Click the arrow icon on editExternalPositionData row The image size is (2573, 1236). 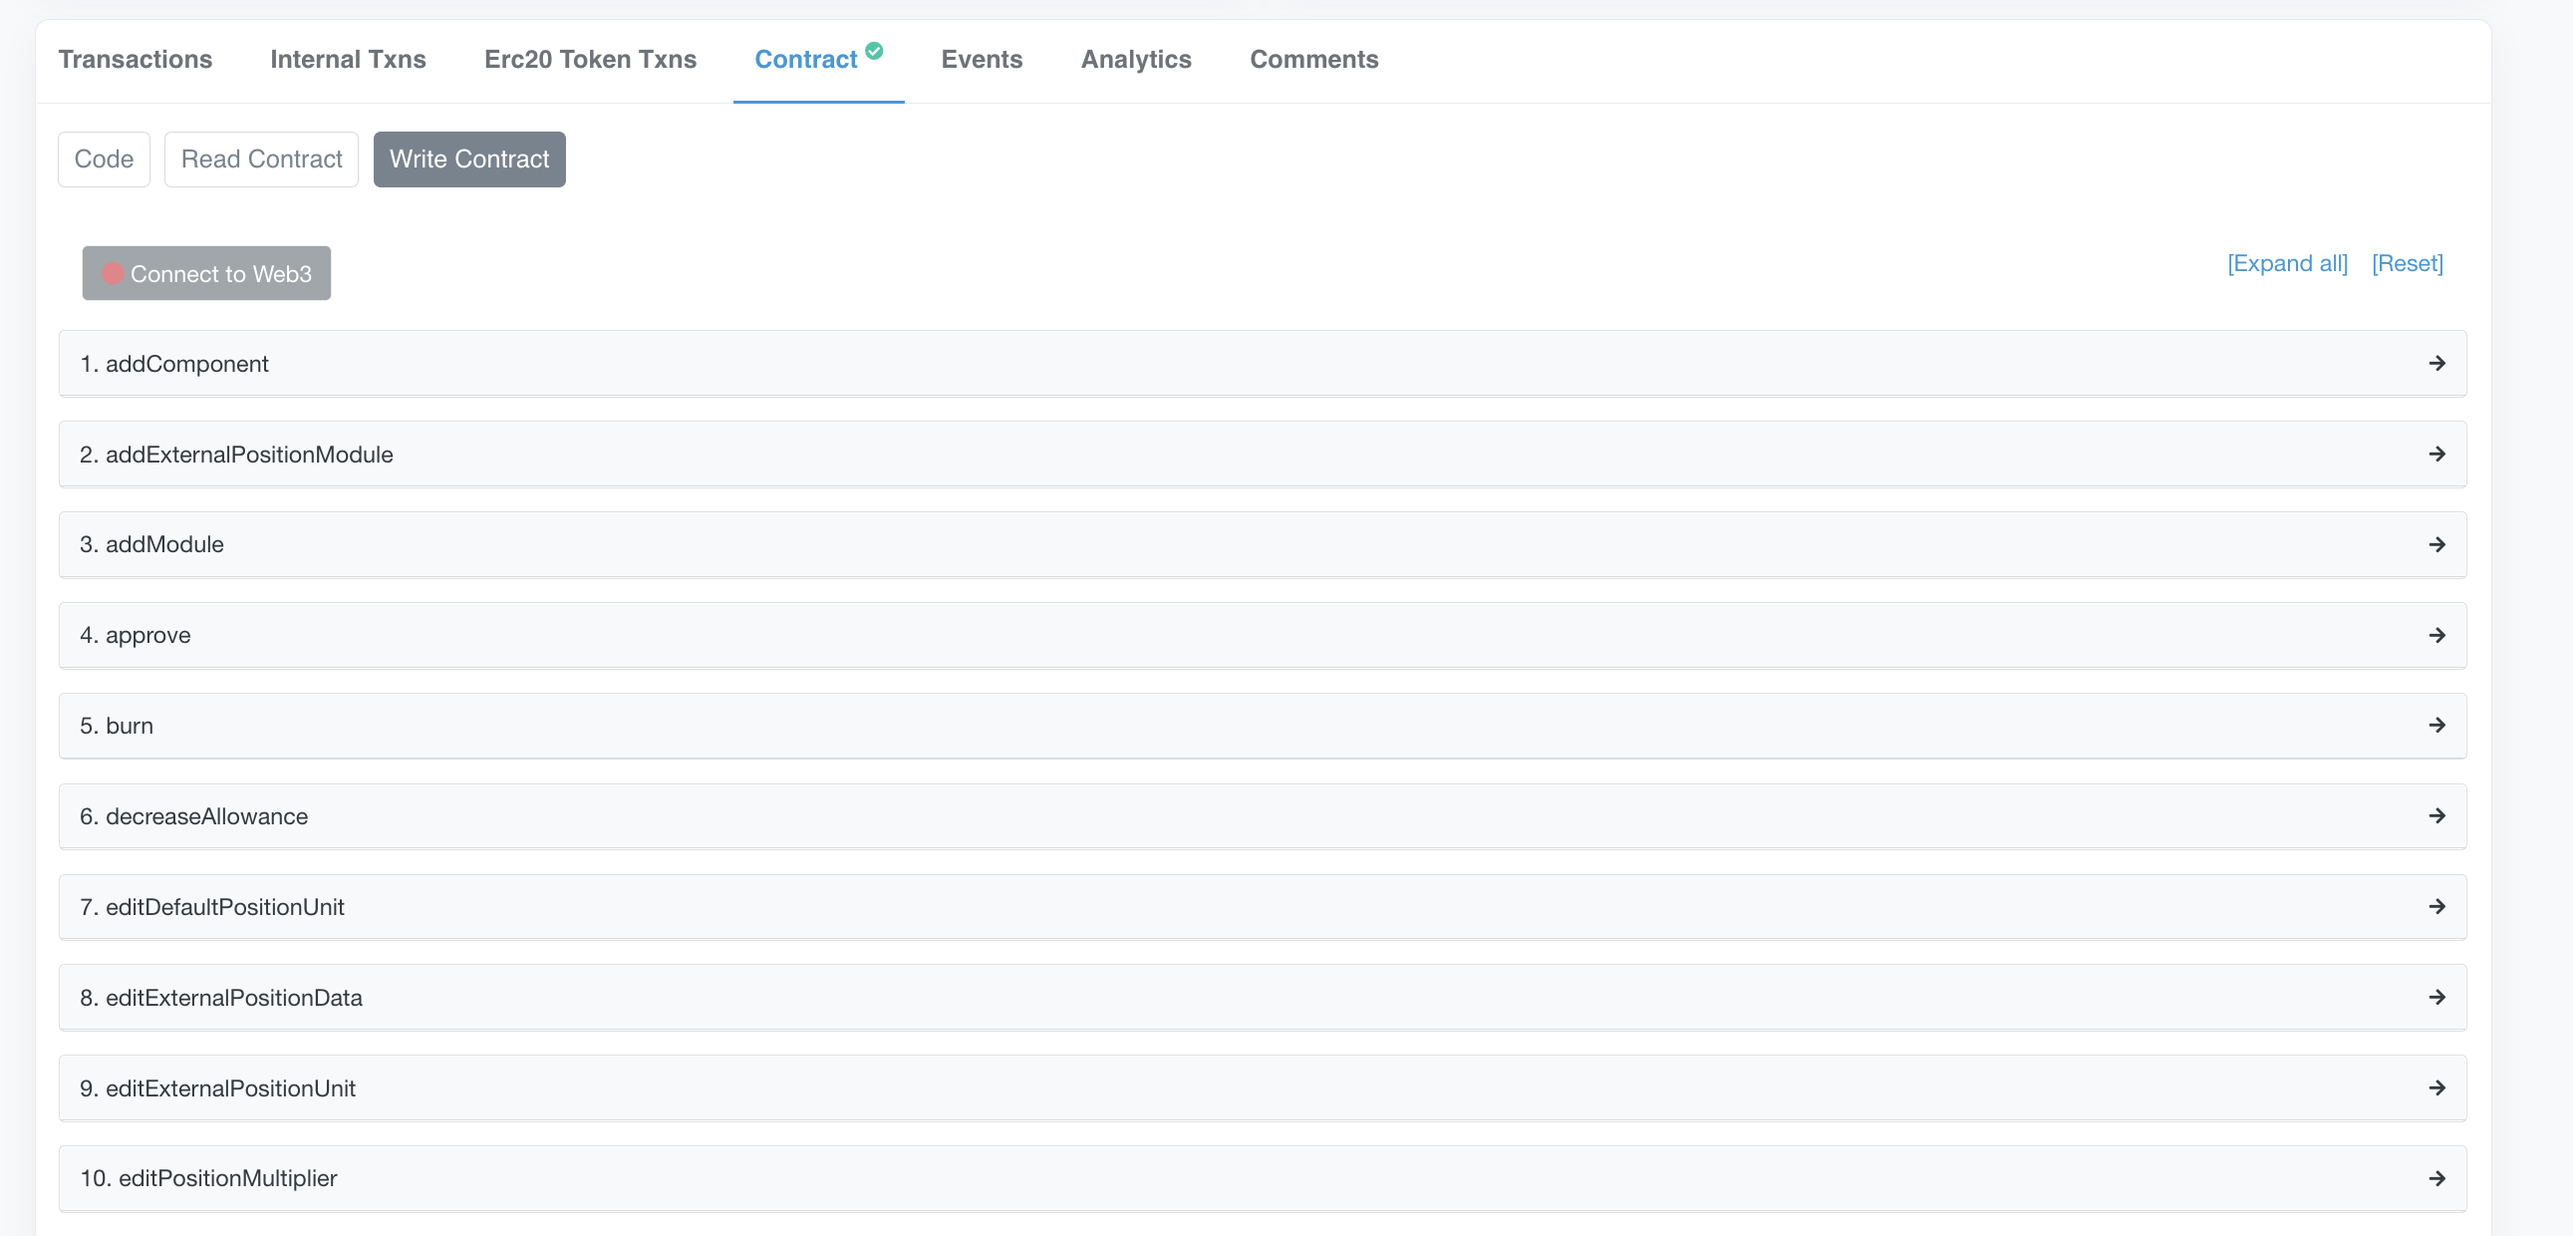[2437, 997]
